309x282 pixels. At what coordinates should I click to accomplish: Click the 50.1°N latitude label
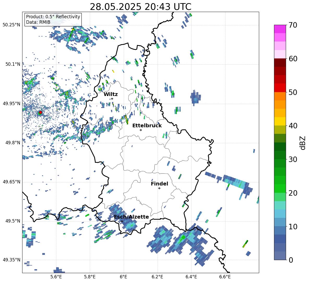(x=13, y=64)
